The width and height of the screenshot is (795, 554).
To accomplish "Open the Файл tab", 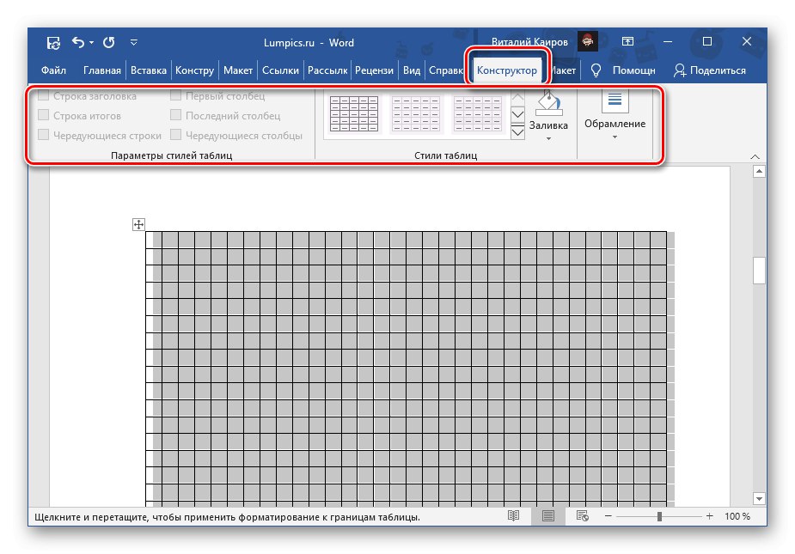I will 53,70.
